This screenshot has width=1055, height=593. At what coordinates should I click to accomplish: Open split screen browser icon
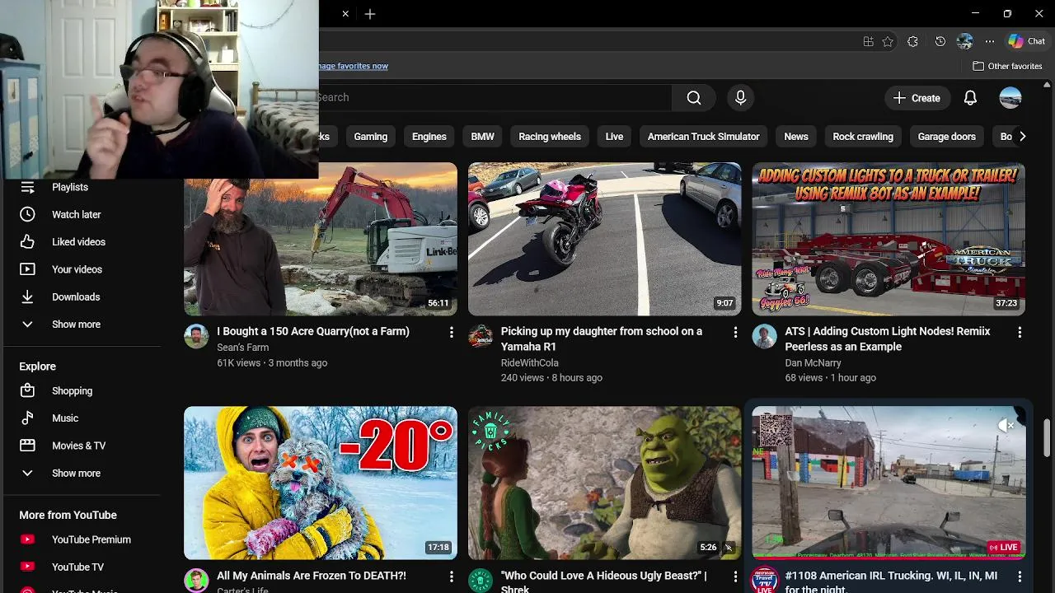point(868,41)
